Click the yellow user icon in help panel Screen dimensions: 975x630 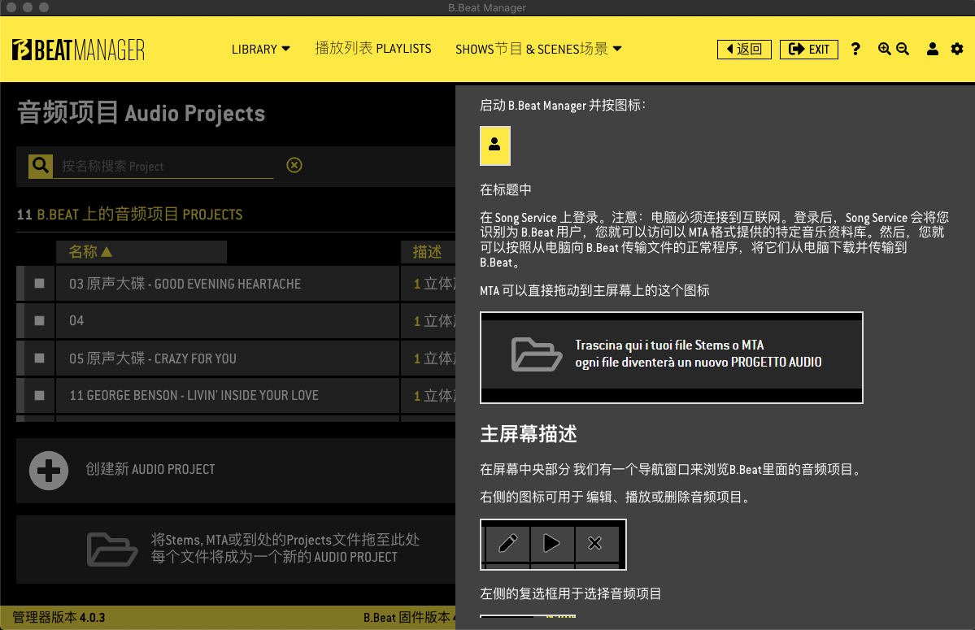click(x=495, y=146)
